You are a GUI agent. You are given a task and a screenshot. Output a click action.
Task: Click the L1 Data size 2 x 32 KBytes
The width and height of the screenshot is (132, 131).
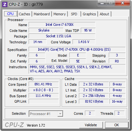pyautogui.click(x=94, y=84)
